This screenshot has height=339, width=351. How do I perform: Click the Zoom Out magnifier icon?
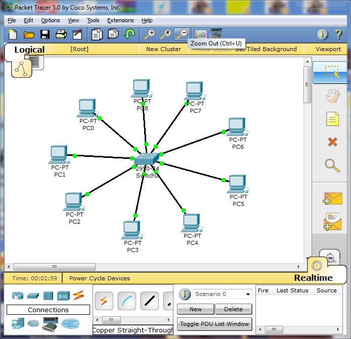coord(182,34)
